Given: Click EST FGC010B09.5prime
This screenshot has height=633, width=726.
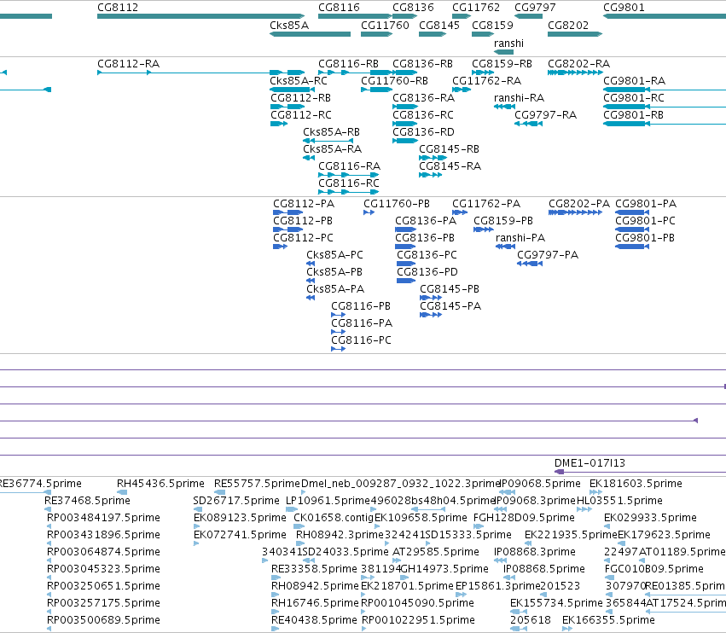Looking at the screenshot, I should tap(609, 578).
